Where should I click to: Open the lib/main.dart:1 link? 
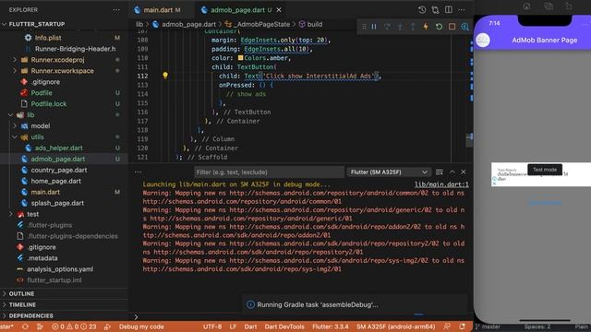[x=441, y=184]
